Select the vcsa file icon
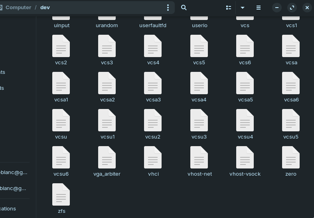 [291, 46]
